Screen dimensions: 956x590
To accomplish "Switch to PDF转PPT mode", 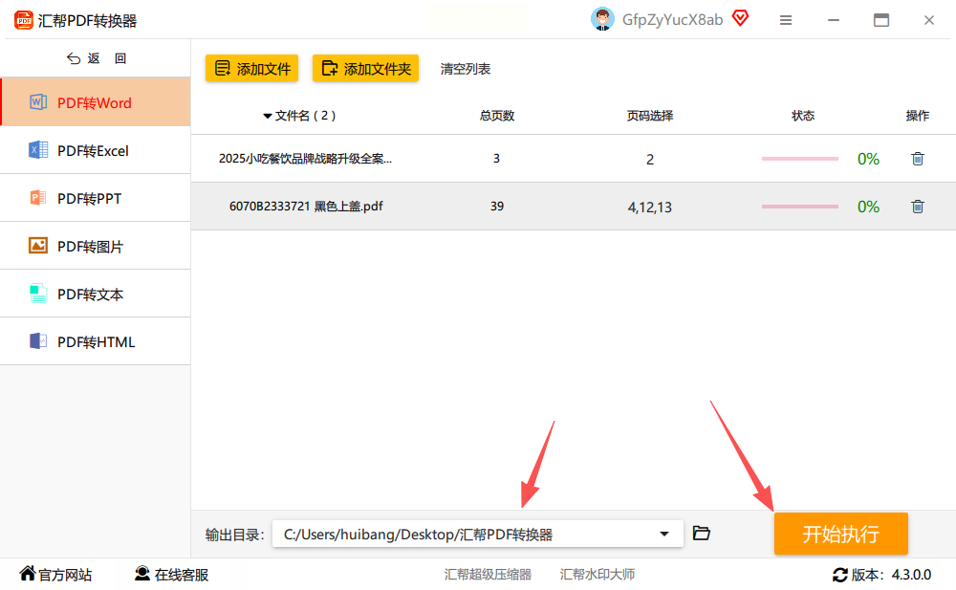I will (x=96, y=198).
